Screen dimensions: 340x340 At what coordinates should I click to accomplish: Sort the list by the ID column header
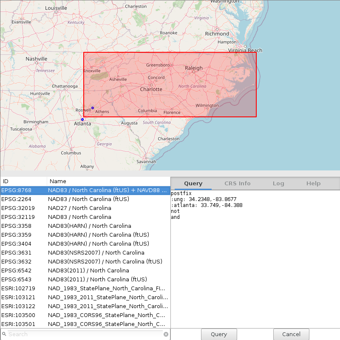(23, 181)
